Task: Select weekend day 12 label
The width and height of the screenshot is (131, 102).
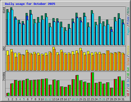Action: point(50,99)
